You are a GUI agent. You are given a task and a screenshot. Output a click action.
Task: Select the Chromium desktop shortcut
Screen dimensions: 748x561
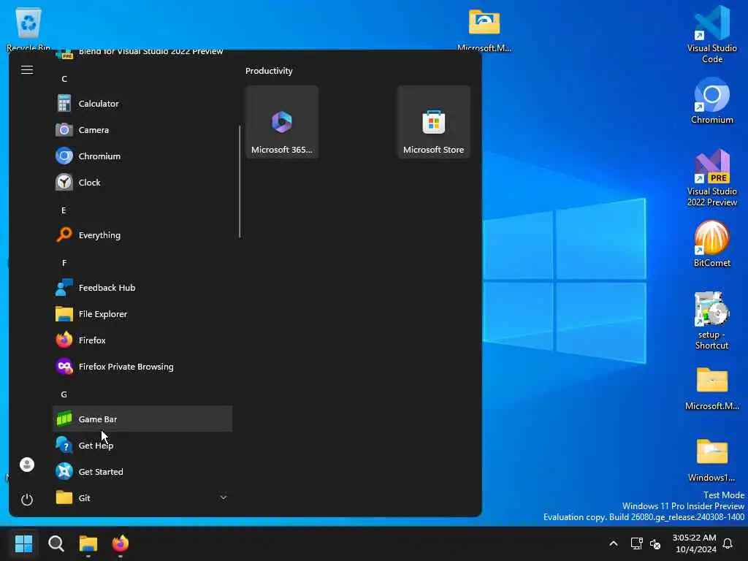[711, 101]
